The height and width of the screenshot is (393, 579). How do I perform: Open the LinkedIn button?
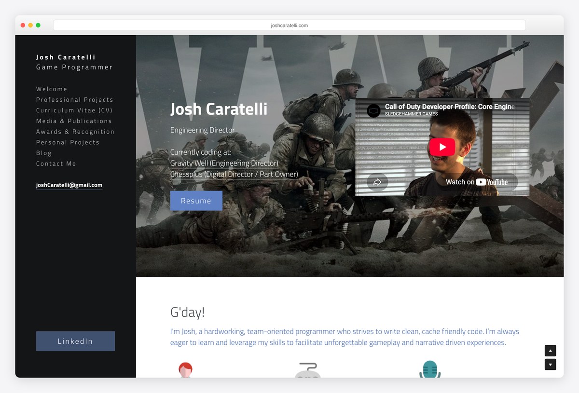tap(75, 341)
